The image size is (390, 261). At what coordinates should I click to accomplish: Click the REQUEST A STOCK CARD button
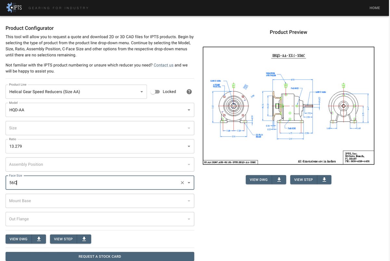(x=99, y=256)
